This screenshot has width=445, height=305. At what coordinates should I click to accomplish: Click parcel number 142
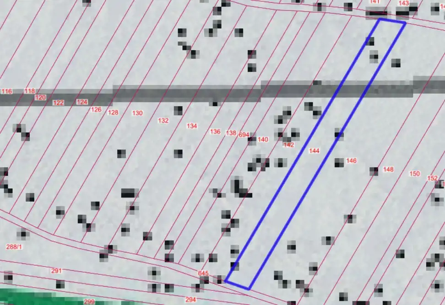click(288, 145)
